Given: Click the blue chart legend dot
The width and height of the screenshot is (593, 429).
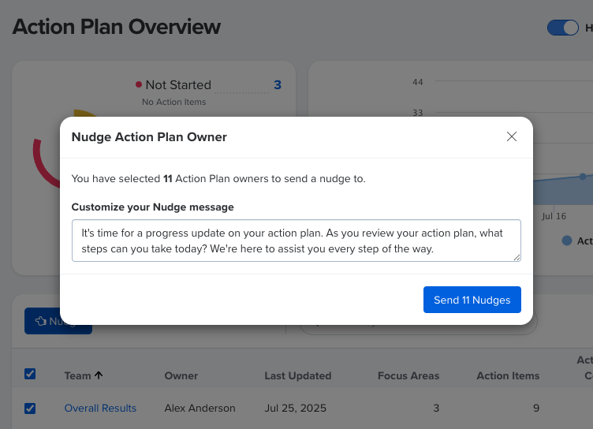Looking at the screenshot, I should pos(567,241).
